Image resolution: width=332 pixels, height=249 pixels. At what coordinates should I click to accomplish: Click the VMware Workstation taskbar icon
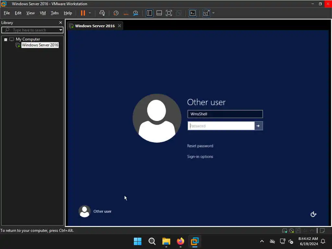click(195, 241)
